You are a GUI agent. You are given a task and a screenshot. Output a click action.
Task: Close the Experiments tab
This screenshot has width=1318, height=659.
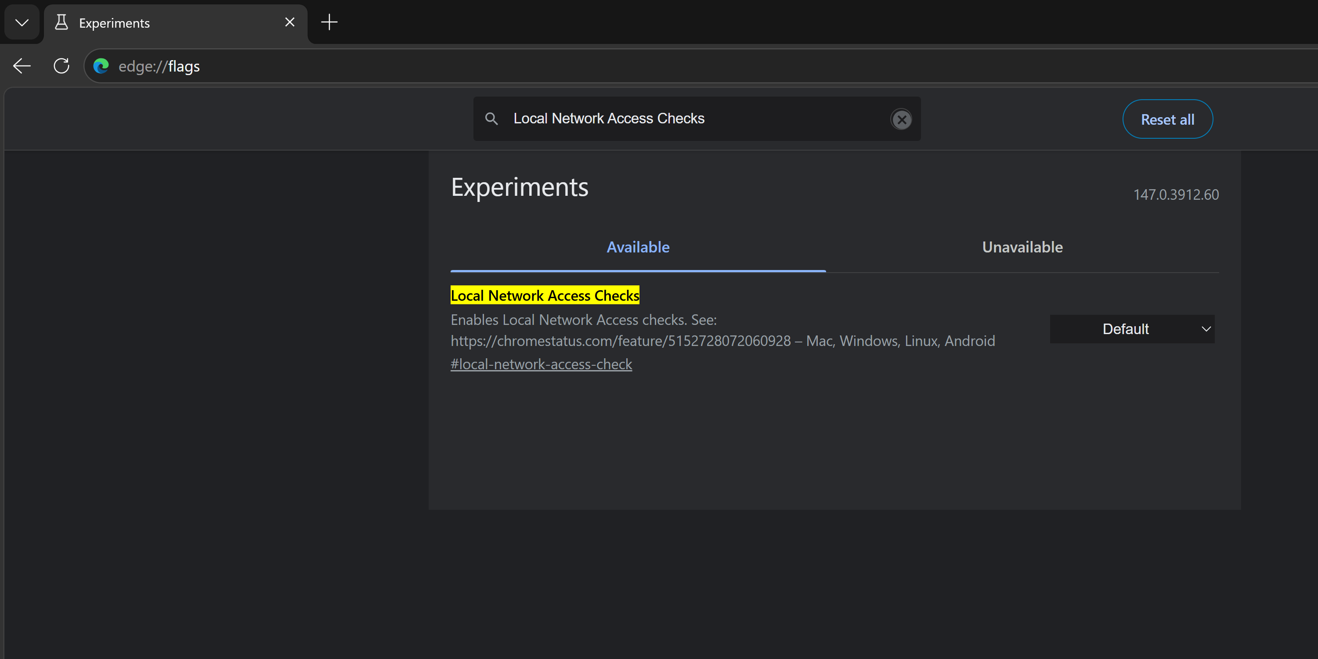289,22
